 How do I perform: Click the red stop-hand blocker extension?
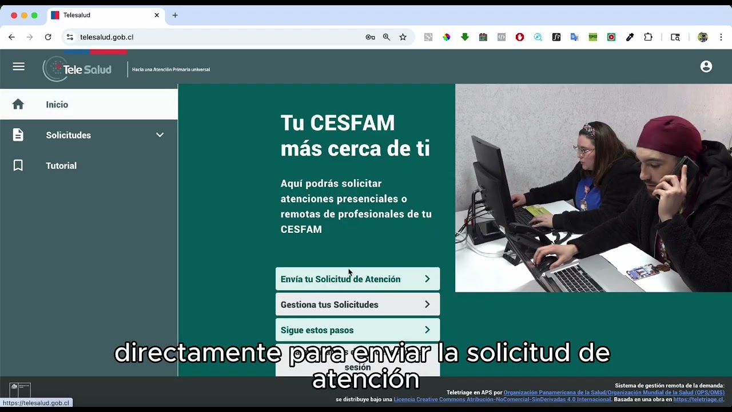tap(520, 37)
